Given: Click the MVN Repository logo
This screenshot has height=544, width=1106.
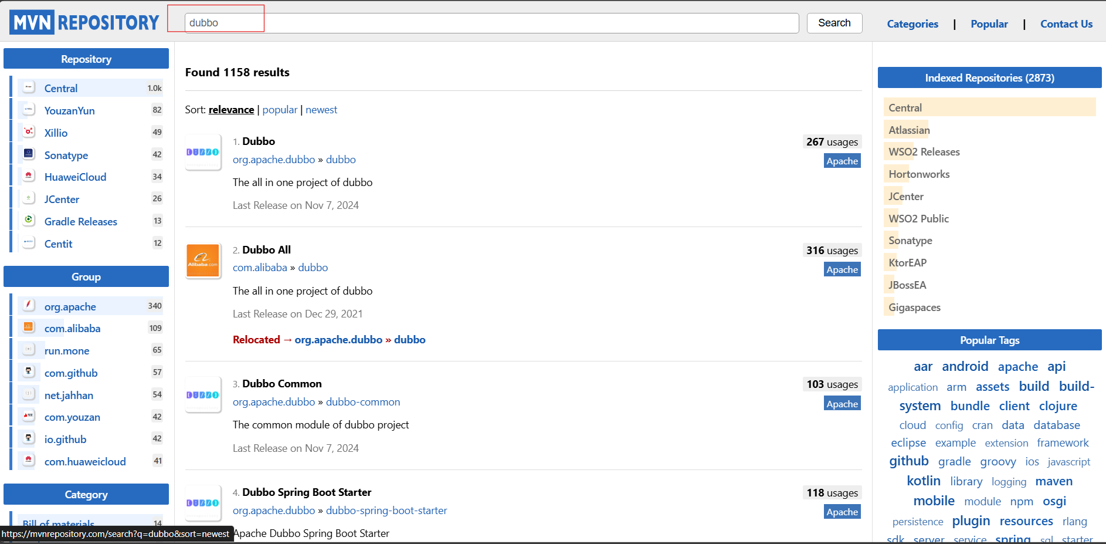Looking at the screenshot, I should (x=84, y=22).
